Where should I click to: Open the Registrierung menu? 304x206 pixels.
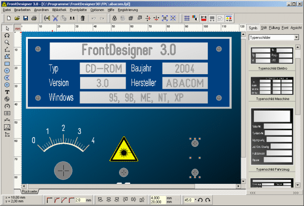[x=128, y=10]
